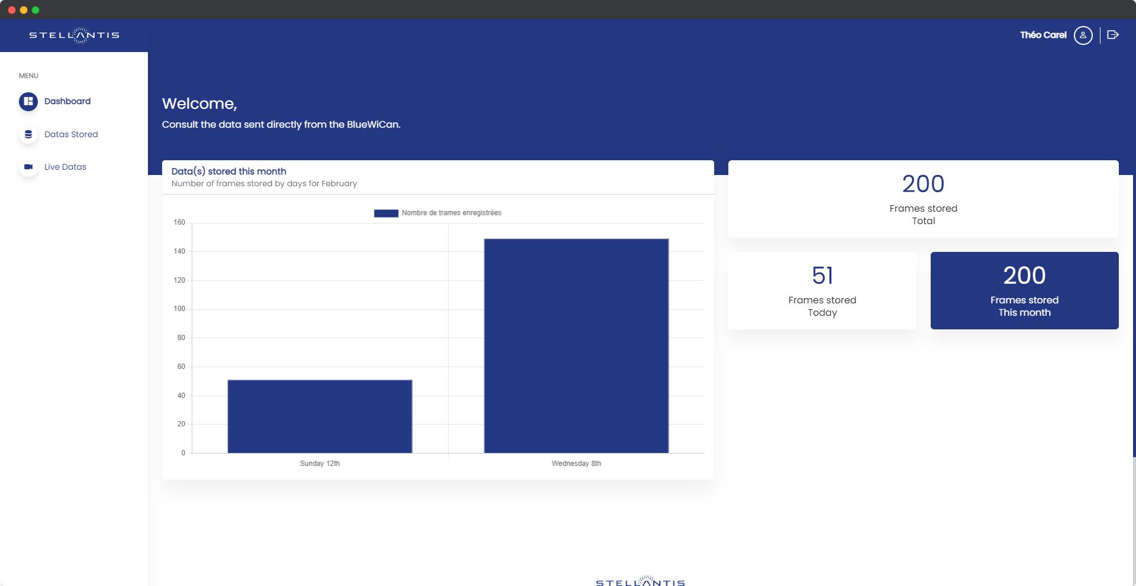The image size is (1136, 586).
Task: Click the Stellantis logo in footer
Action: point(640,582)
